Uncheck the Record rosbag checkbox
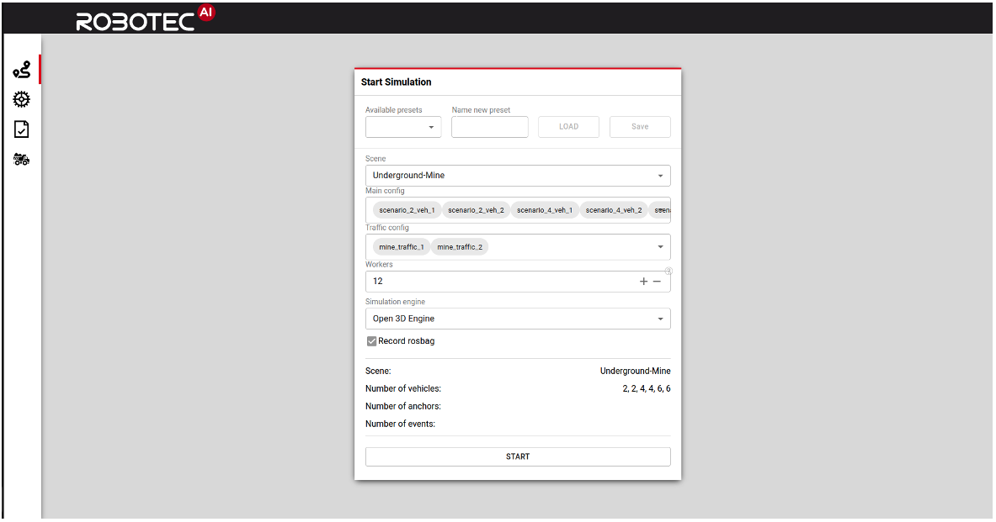The width and height of the screenshot is (996, 522). pos(371,340)
